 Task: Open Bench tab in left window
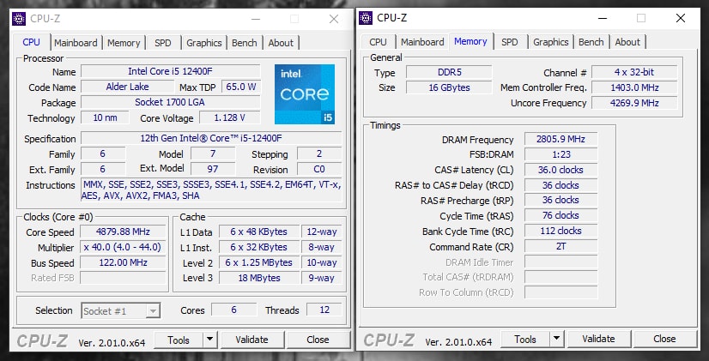(244, 43)
